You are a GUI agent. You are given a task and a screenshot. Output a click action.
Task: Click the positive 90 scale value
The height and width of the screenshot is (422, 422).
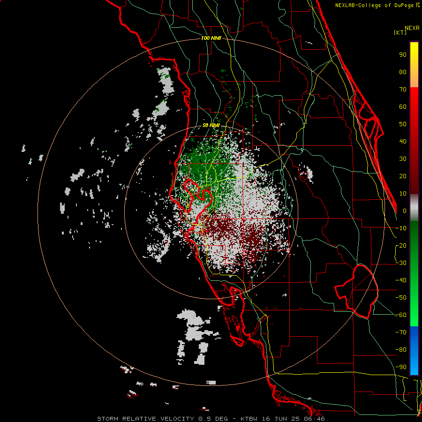(403, 55)
